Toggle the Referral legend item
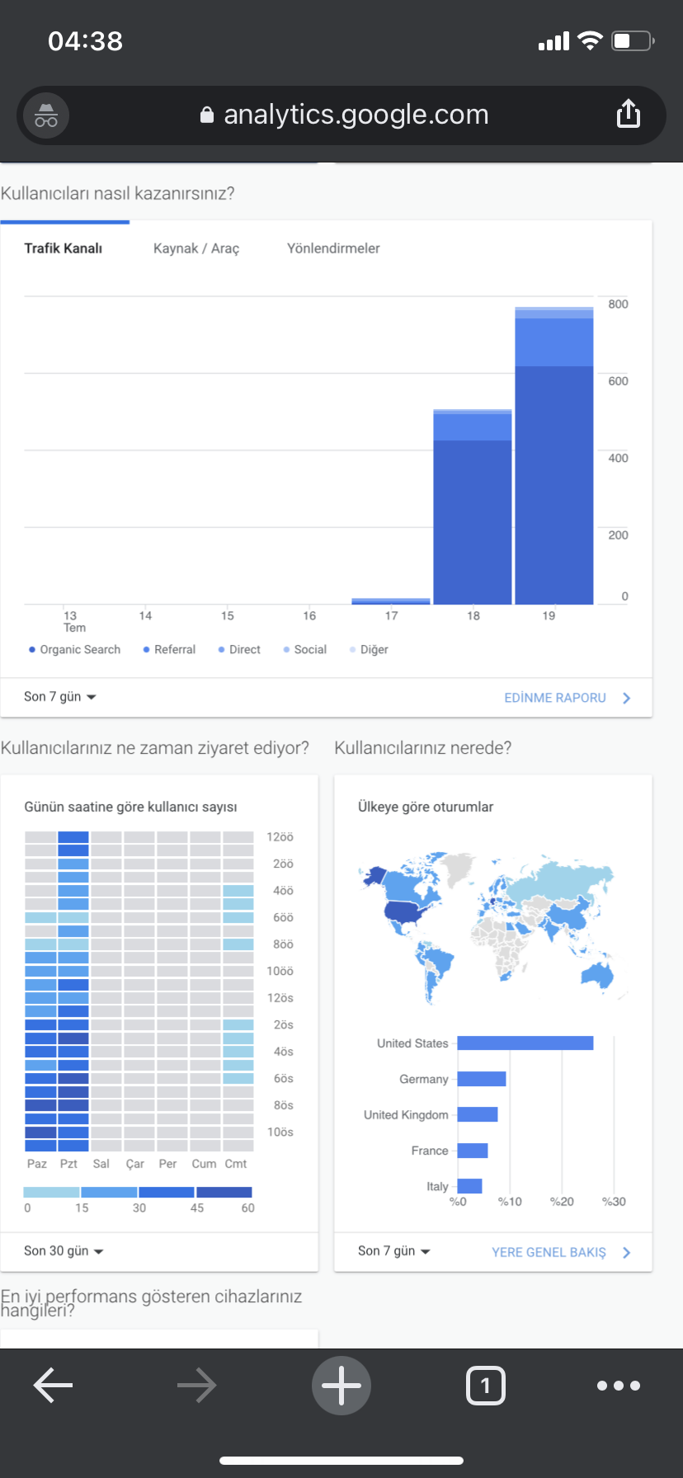This screenshot has height=1478, width=683. point(169,650)
